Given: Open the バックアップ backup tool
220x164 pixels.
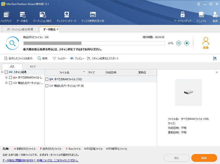Looking at the screenshot, I should click(x=6, y=17).
